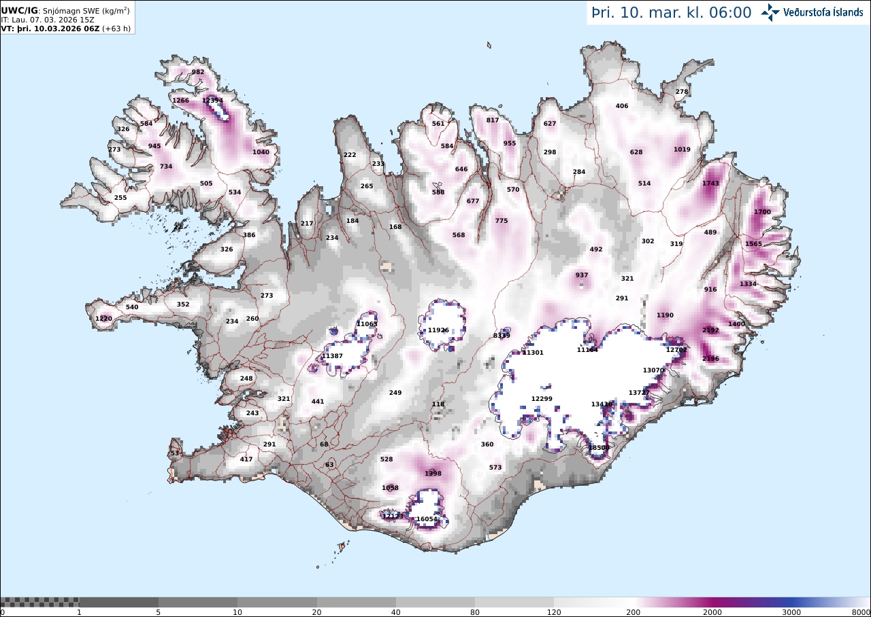Pick the dark gray 1–5 color scale segment
871x617 pixels.
[x=118, y=601]
